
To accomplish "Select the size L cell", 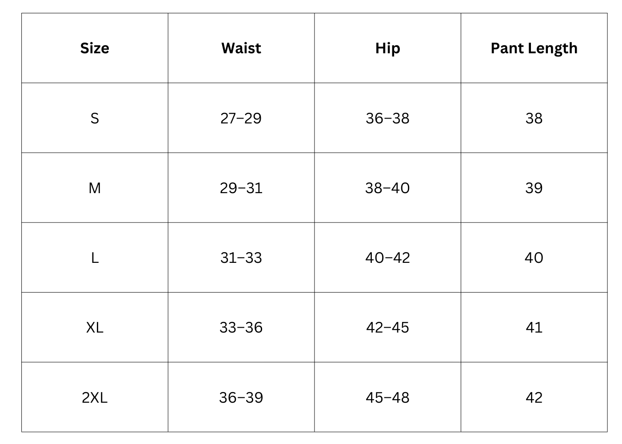I will [95, 258].
